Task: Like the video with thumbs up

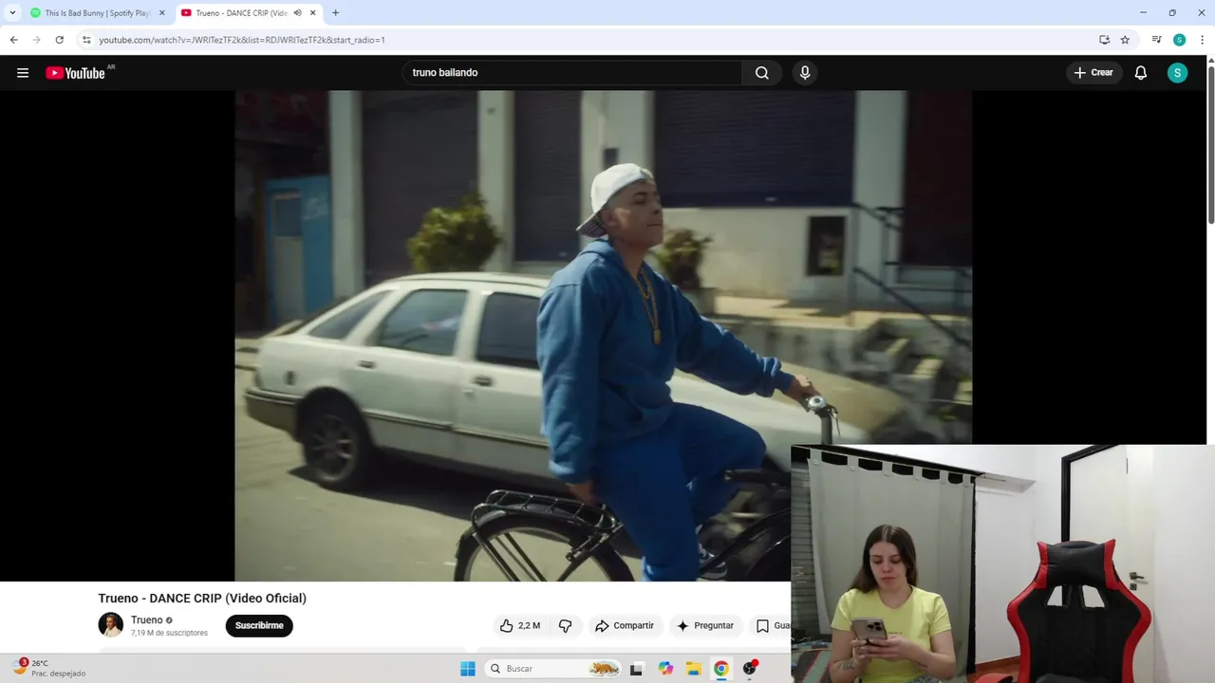Action: pos(520,626)
